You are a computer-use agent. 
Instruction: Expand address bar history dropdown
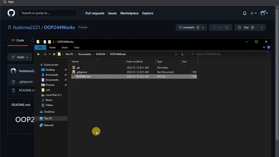176,54
